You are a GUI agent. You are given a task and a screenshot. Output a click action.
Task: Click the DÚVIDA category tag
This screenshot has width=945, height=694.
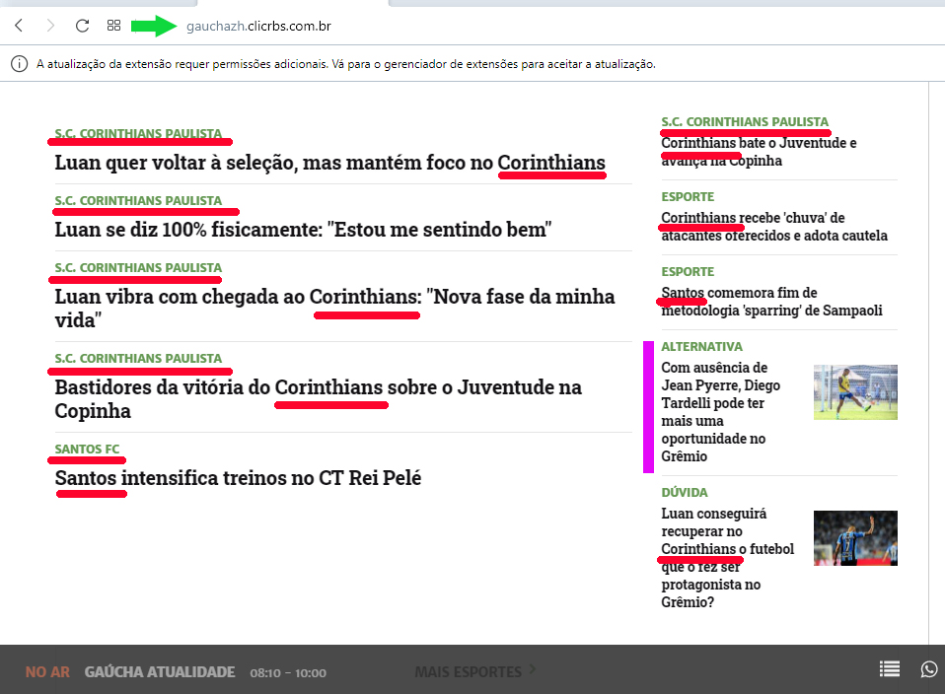click(x=685, y=492)
